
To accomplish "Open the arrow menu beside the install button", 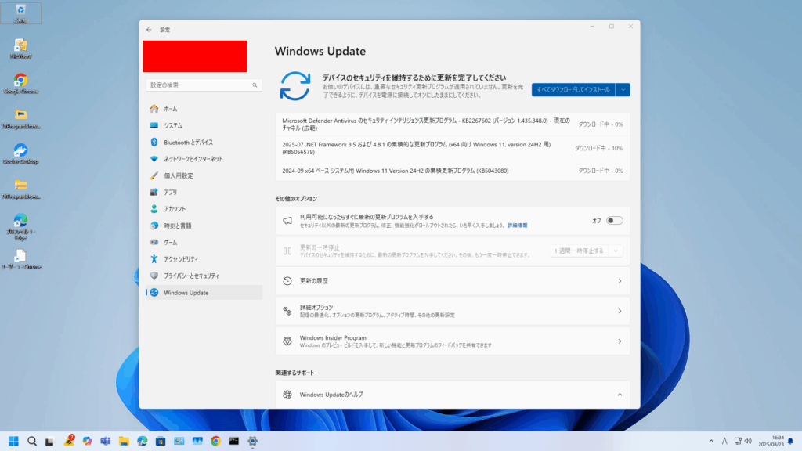I will [623, 90].
